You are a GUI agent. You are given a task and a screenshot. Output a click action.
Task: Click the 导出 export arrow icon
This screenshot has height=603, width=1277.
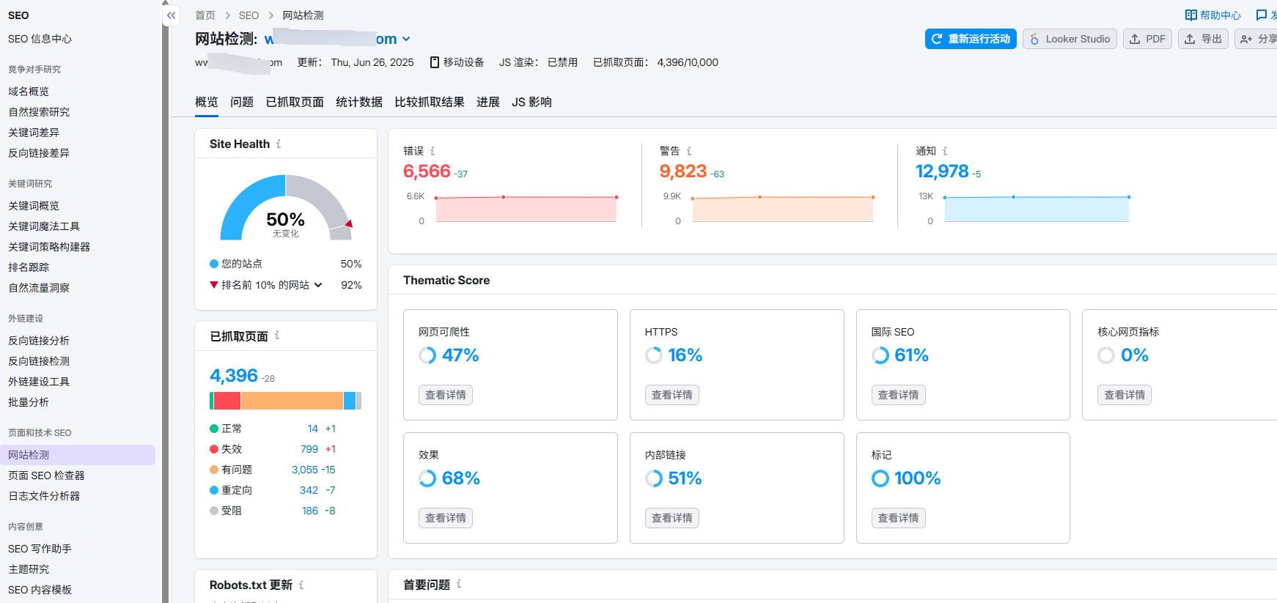coord(1190,39)
